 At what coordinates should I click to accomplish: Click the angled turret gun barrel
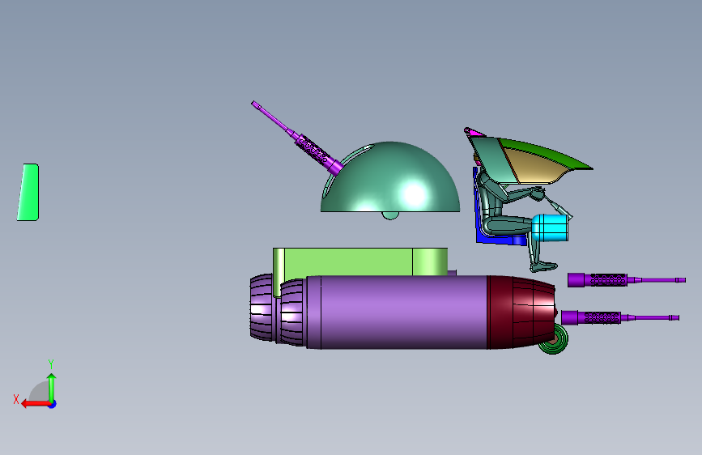297,138
